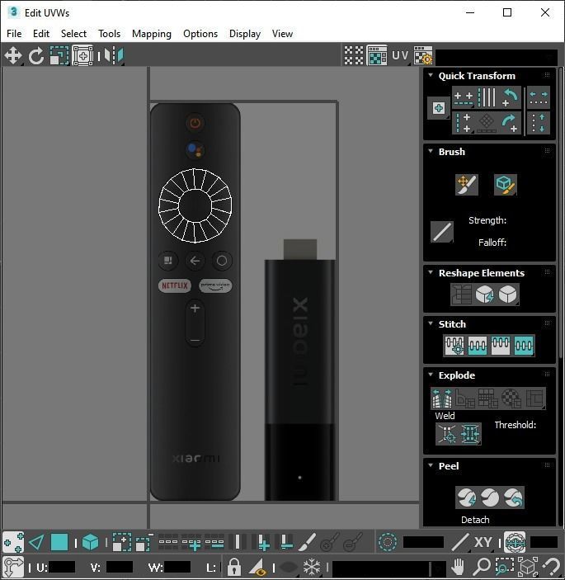Open the Mapping menu

pos(152,34)
